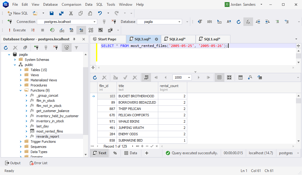
Task: Open the Comparison menu
Action: [x=71, y=5]
